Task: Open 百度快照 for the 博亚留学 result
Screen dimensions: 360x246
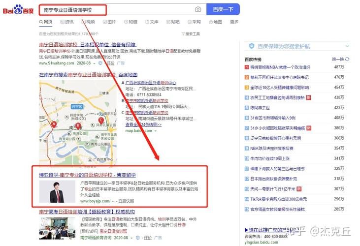Action: (126, 201)
